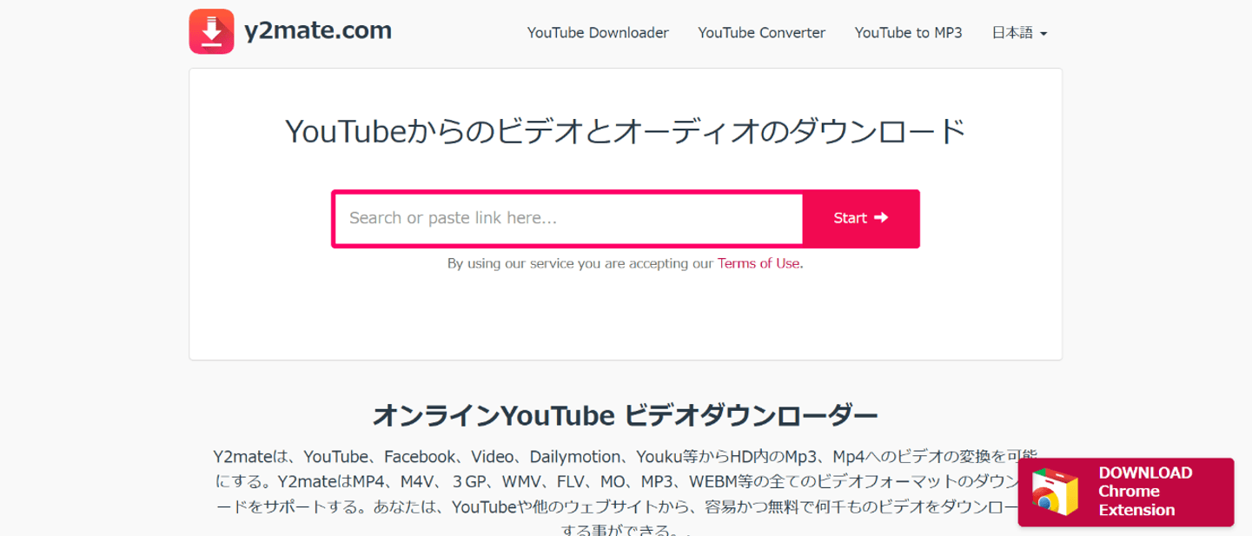Viewport: 1252px width, 536px height.
Task: Expand the 日本語 language dropdown
Action: [1020, 33]
